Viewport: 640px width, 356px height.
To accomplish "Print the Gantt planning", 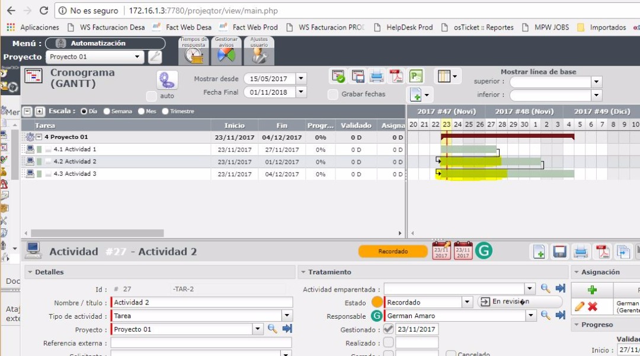I will click(x=376, y=76).
